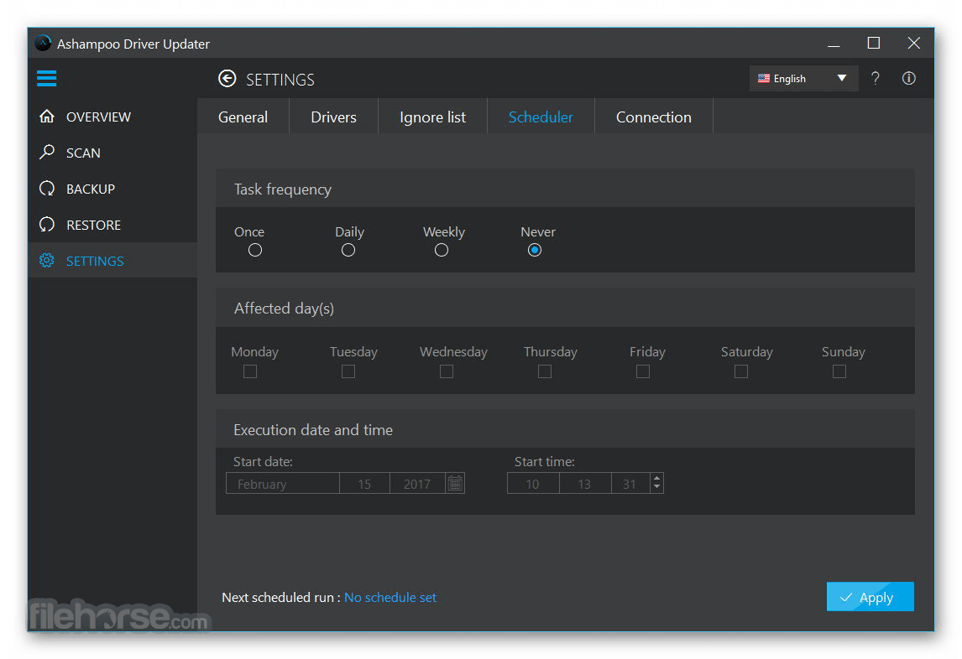Switch to the General tab
The width and height of the screenshot is (962, 659).
(243, 117)
